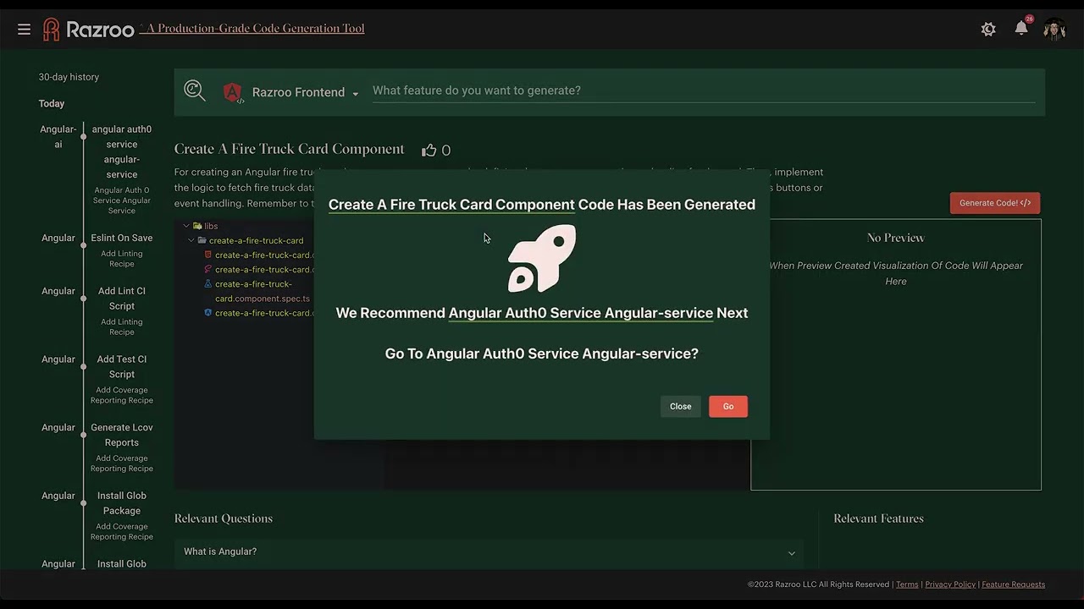Screen dimensions: 1084x609
Task: Click the 'Angular-ai' history label
Action: click(58, 137)
